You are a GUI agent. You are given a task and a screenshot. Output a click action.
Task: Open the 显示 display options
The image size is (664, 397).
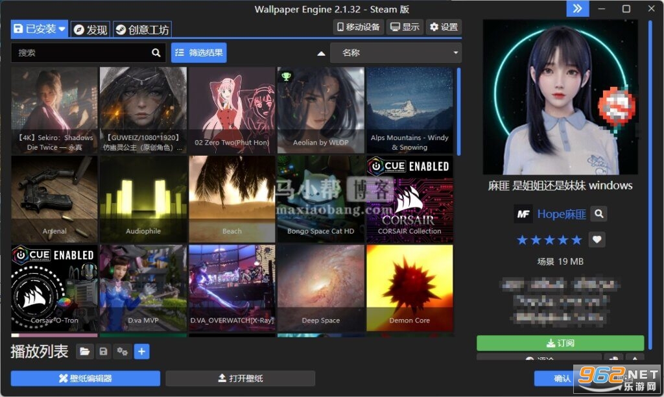[405, 27]
